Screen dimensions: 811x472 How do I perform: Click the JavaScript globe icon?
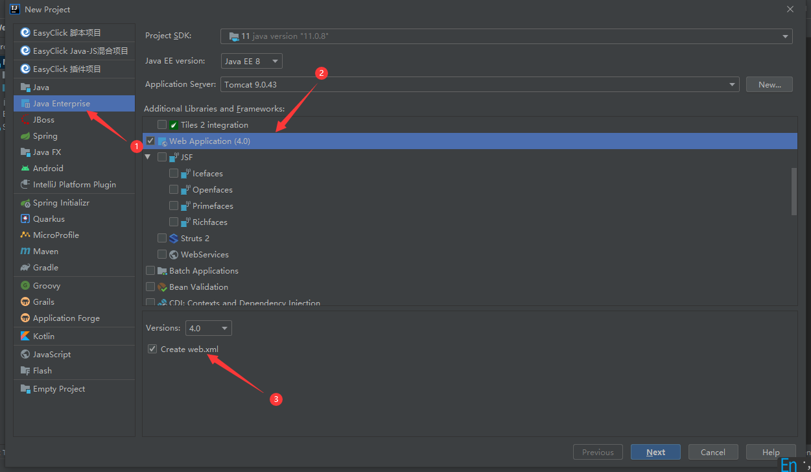tap(25, 355)
